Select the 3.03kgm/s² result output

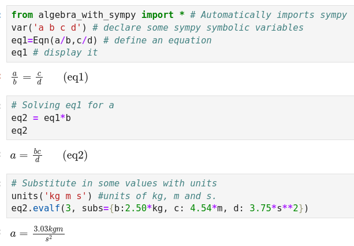pyautogui.click(x=38, y=233)
